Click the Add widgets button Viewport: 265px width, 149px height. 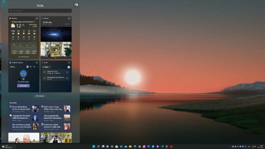pyautogui.click(x=40, y=96)
